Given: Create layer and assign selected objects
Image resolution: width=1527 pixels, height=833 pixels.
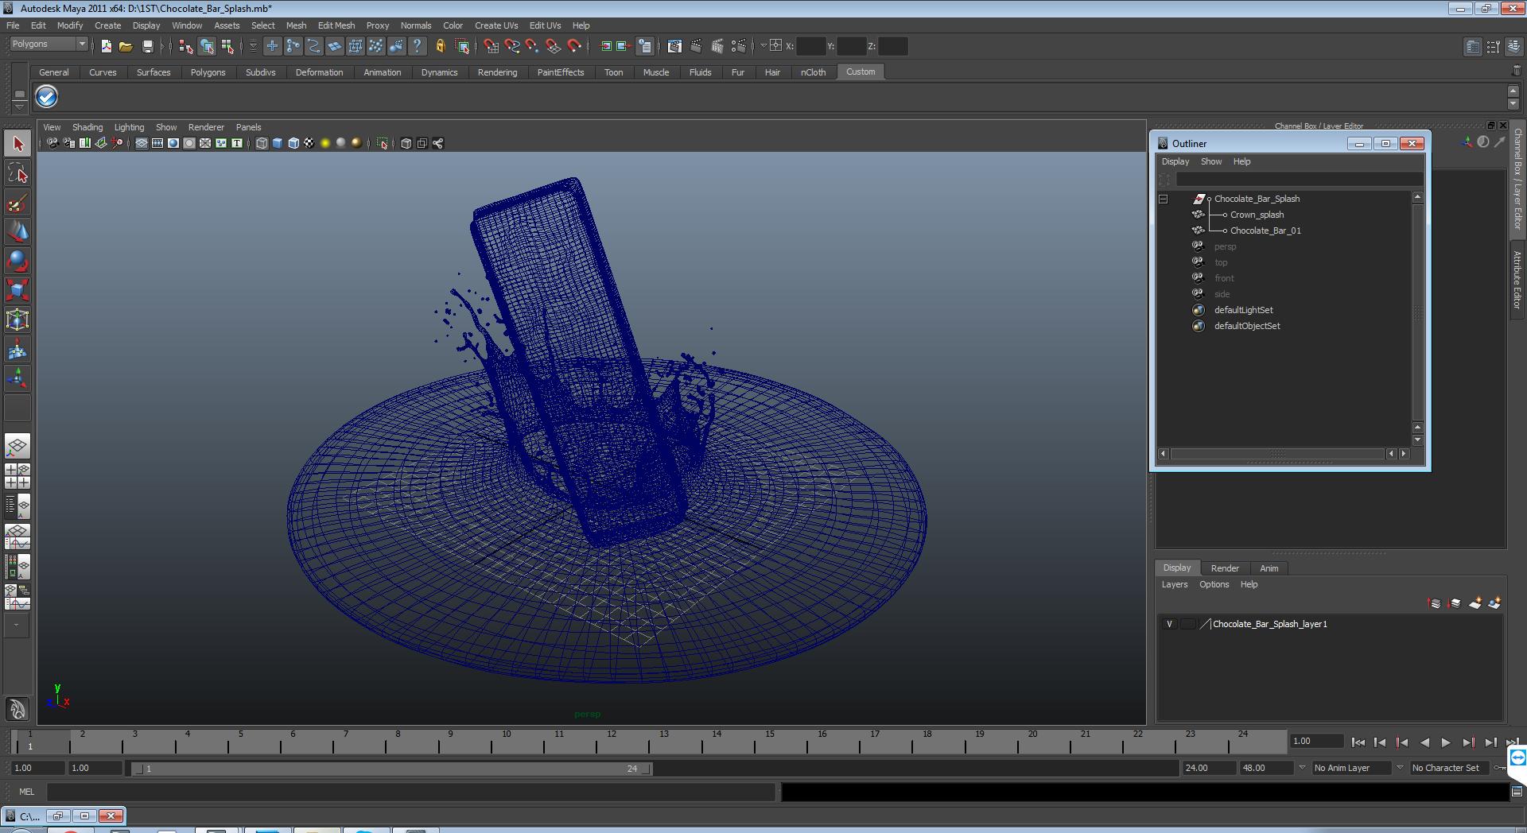Looking at the screenshot, I should click(x=1494, y=603).
